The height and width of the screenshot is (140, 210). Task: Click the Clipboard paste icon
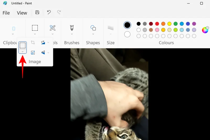(x=14, y=29)
